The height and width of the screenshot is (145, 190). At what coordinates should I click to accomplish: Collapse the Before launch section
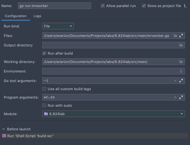3,129
